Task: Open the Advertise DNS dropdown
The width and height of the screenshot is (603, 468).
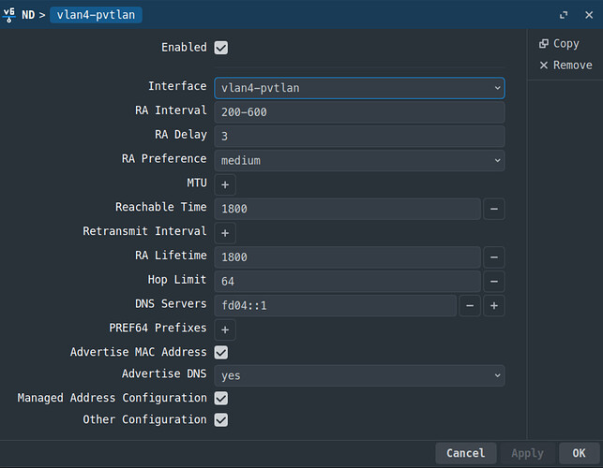Action: 359,375
